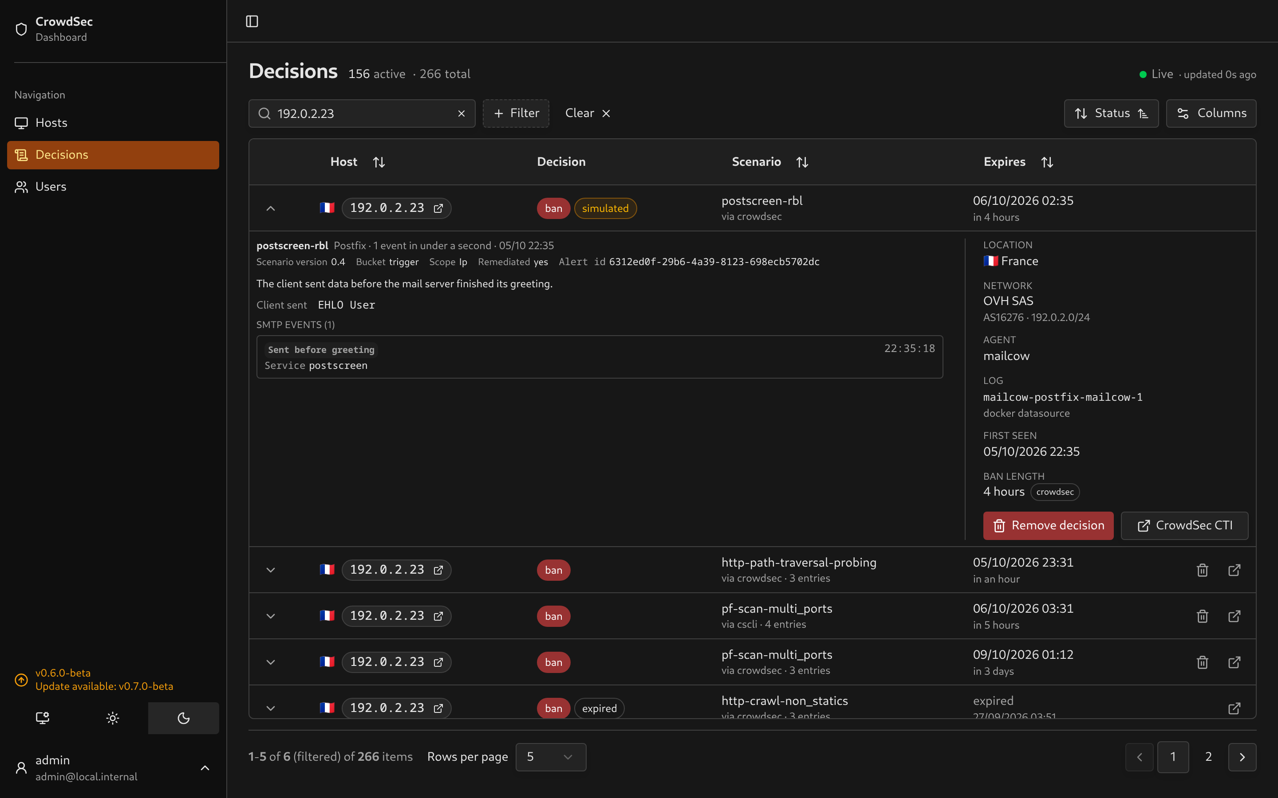Open the Users page
The height and width of the screenshot is (798, 1278).
tap(113, 187)
